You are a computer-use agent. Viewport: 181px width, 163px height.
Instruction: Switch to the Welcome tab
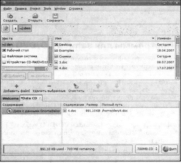click(11, 98)
